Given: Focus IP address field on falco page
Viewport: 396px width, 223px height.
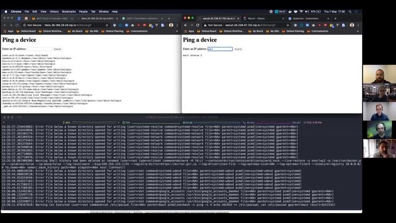Looking at the screenshot, I should click(x=40, y=49).
